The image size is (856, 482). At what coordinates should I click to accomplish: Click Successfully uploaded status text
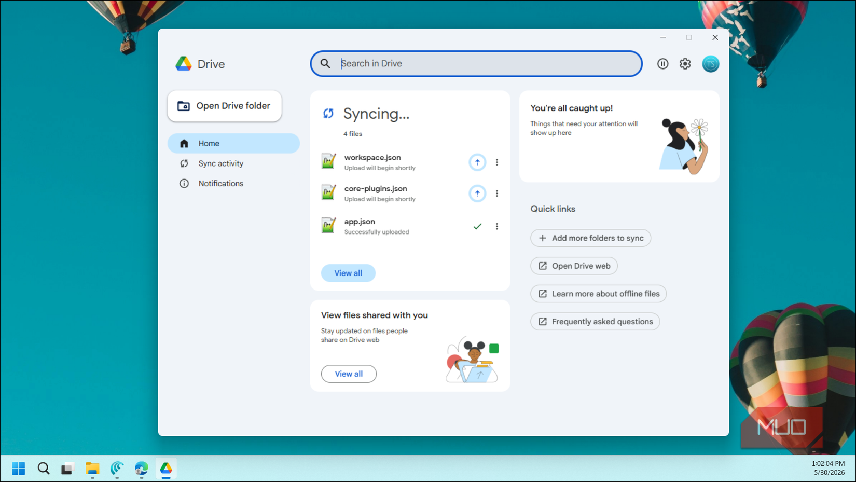[377, 232]
